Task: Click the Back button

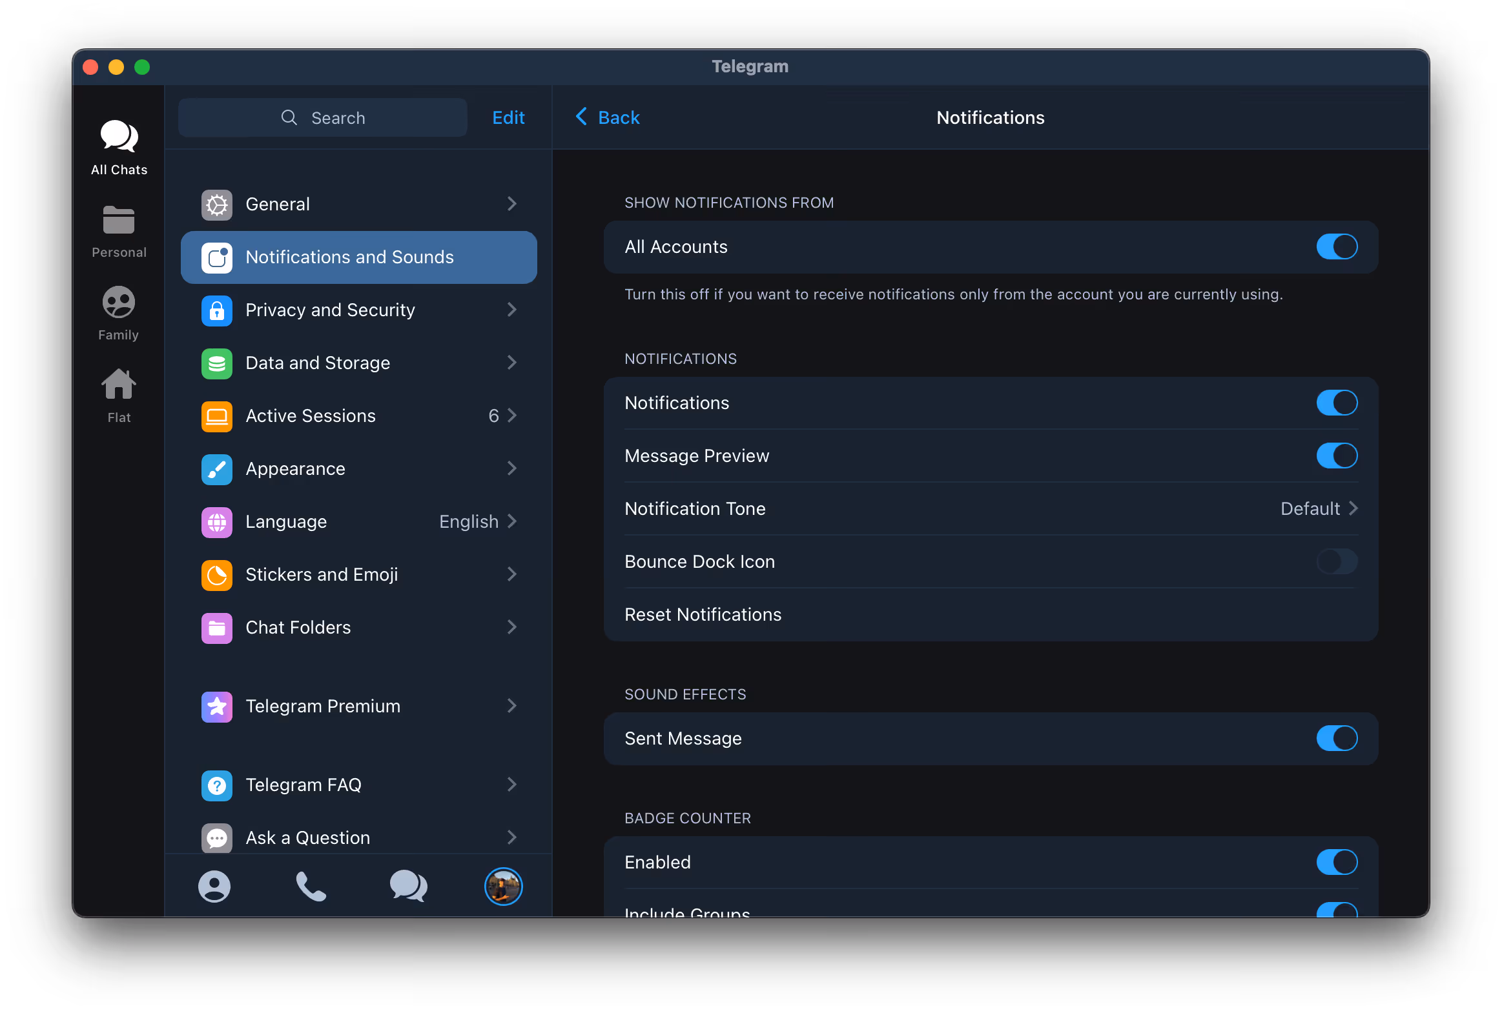Action: click(608, 117)
